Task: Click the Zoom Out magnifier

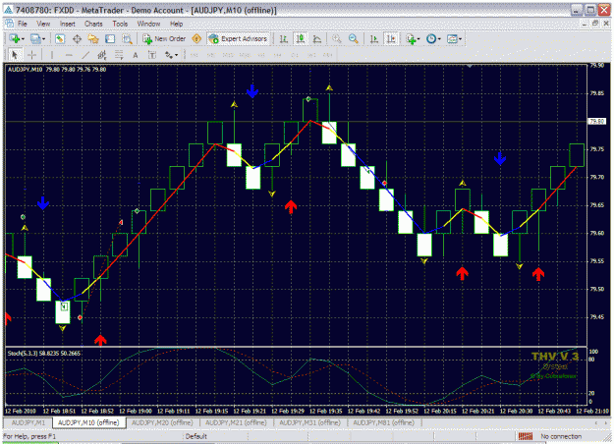Action: point(354,38)
